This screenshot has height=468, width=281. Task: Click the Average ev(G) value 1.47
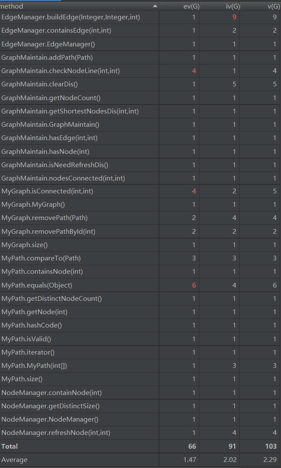[190, 460]
